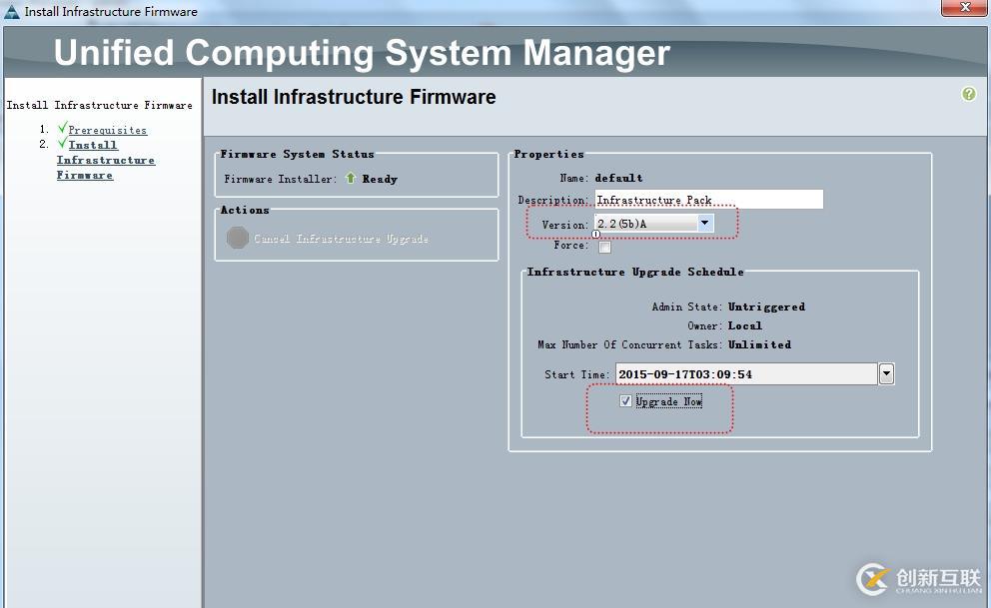Toggle the Force checkbox
The image size is (991, 608).
click(x=604, y=247)
